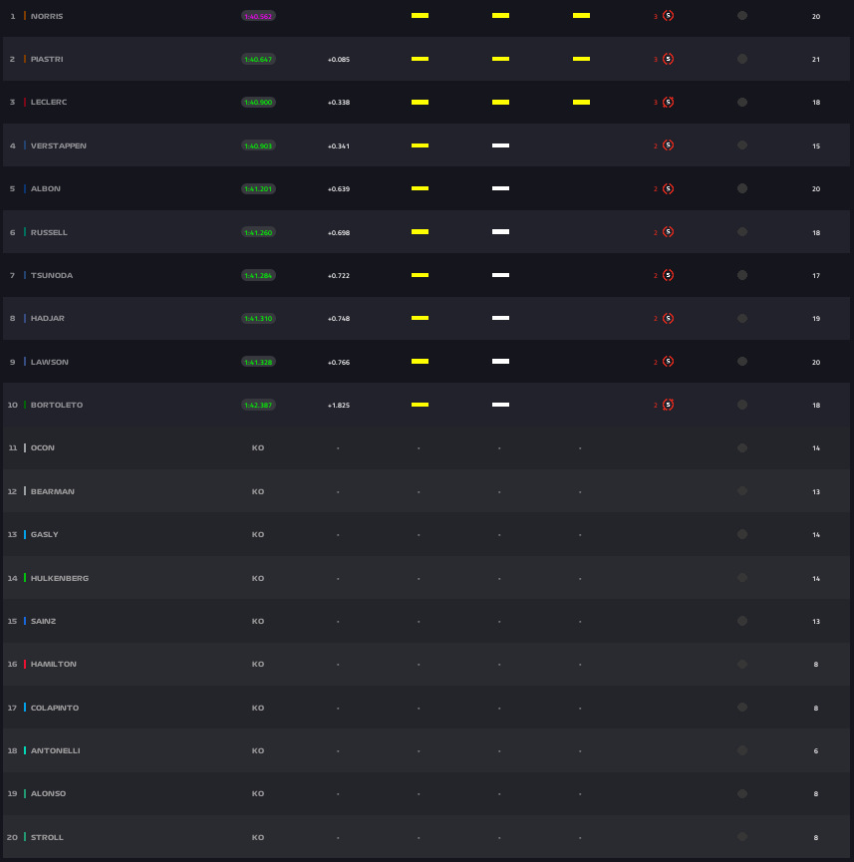Viewport: 854px width, 862px height.
Task: Select driver name HULKENBERG
Action: [60, 578]
